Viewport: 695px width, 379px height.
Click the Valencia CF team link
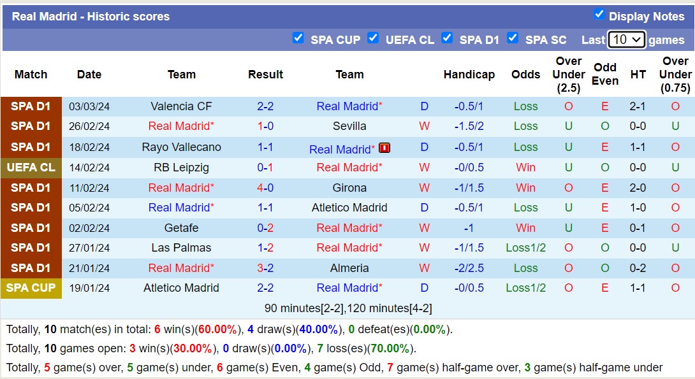[182, 106]
